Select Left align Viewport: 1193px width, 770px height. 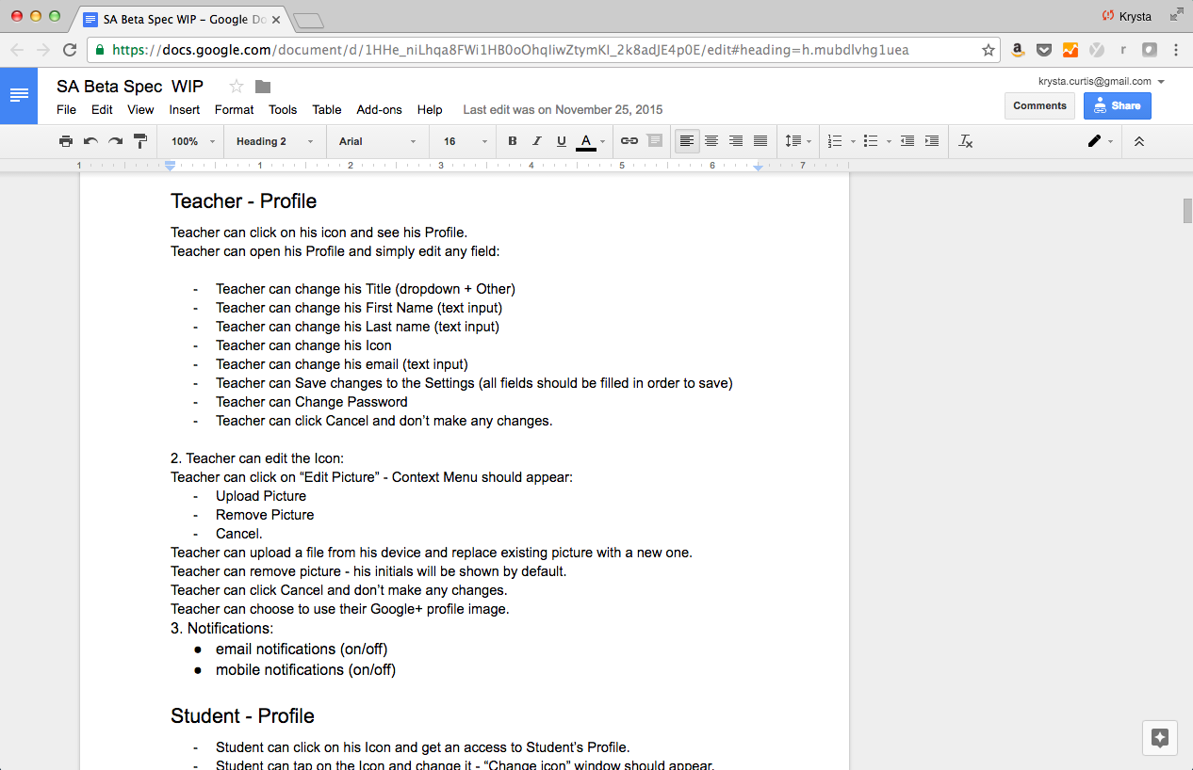tap(687, 141)
